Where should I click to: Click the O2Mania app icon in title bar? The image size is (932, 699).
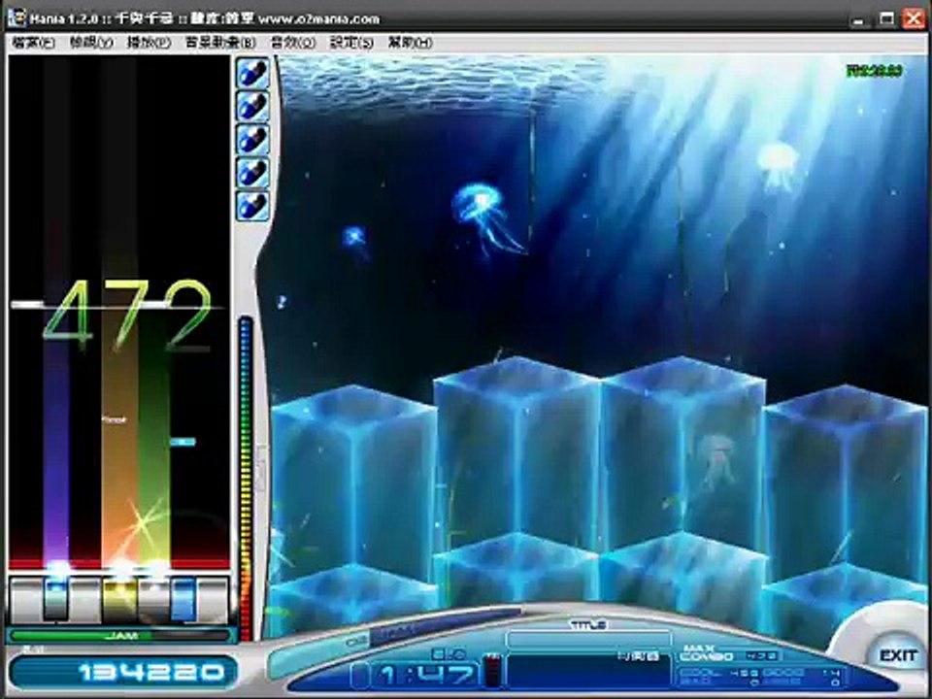[x=17, y=18]
